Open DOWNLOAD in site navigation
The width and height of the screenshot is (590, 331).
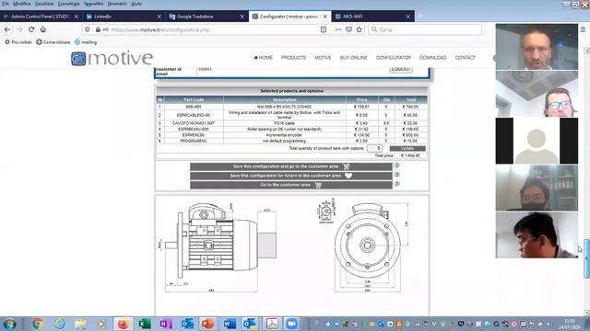pyautogui.click(x=433, y=57)
